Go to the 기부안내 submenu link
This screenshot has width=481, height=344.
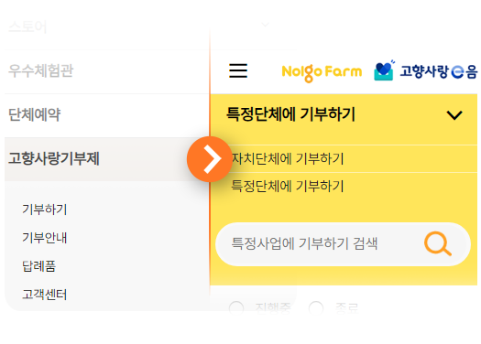[45, 238]
